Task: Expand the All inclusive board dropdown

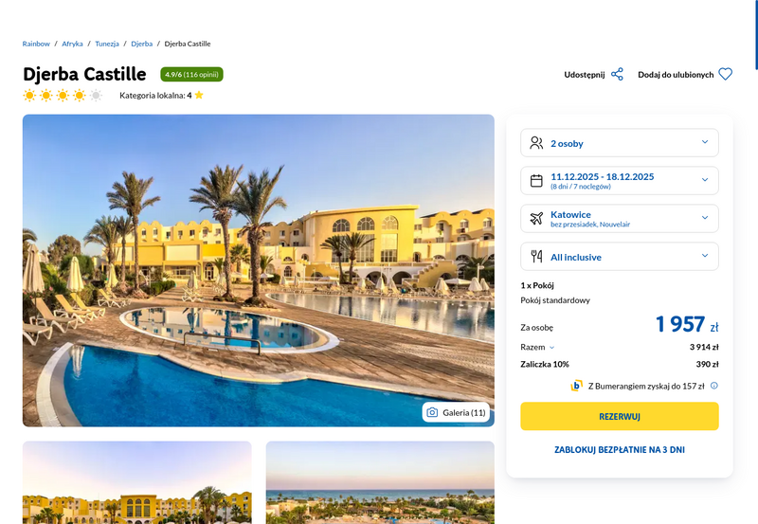Action: 620,256
